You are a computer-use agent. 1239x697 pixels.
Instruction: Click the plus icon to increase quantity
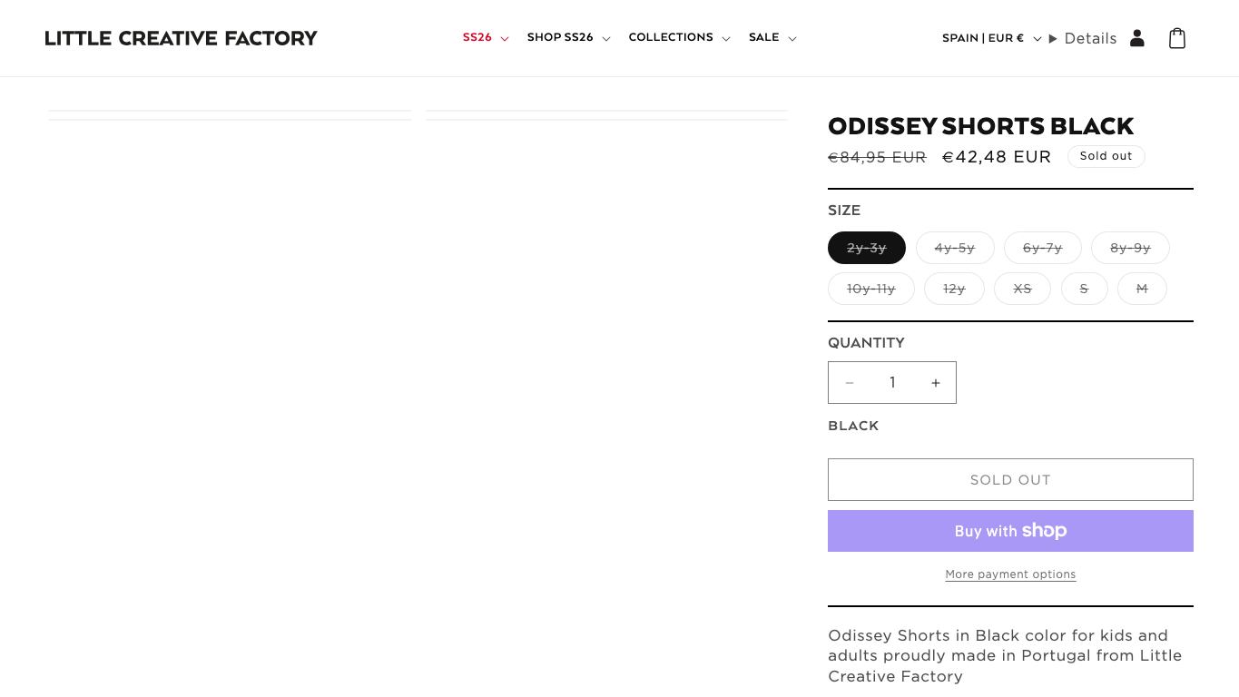[936, 383]
